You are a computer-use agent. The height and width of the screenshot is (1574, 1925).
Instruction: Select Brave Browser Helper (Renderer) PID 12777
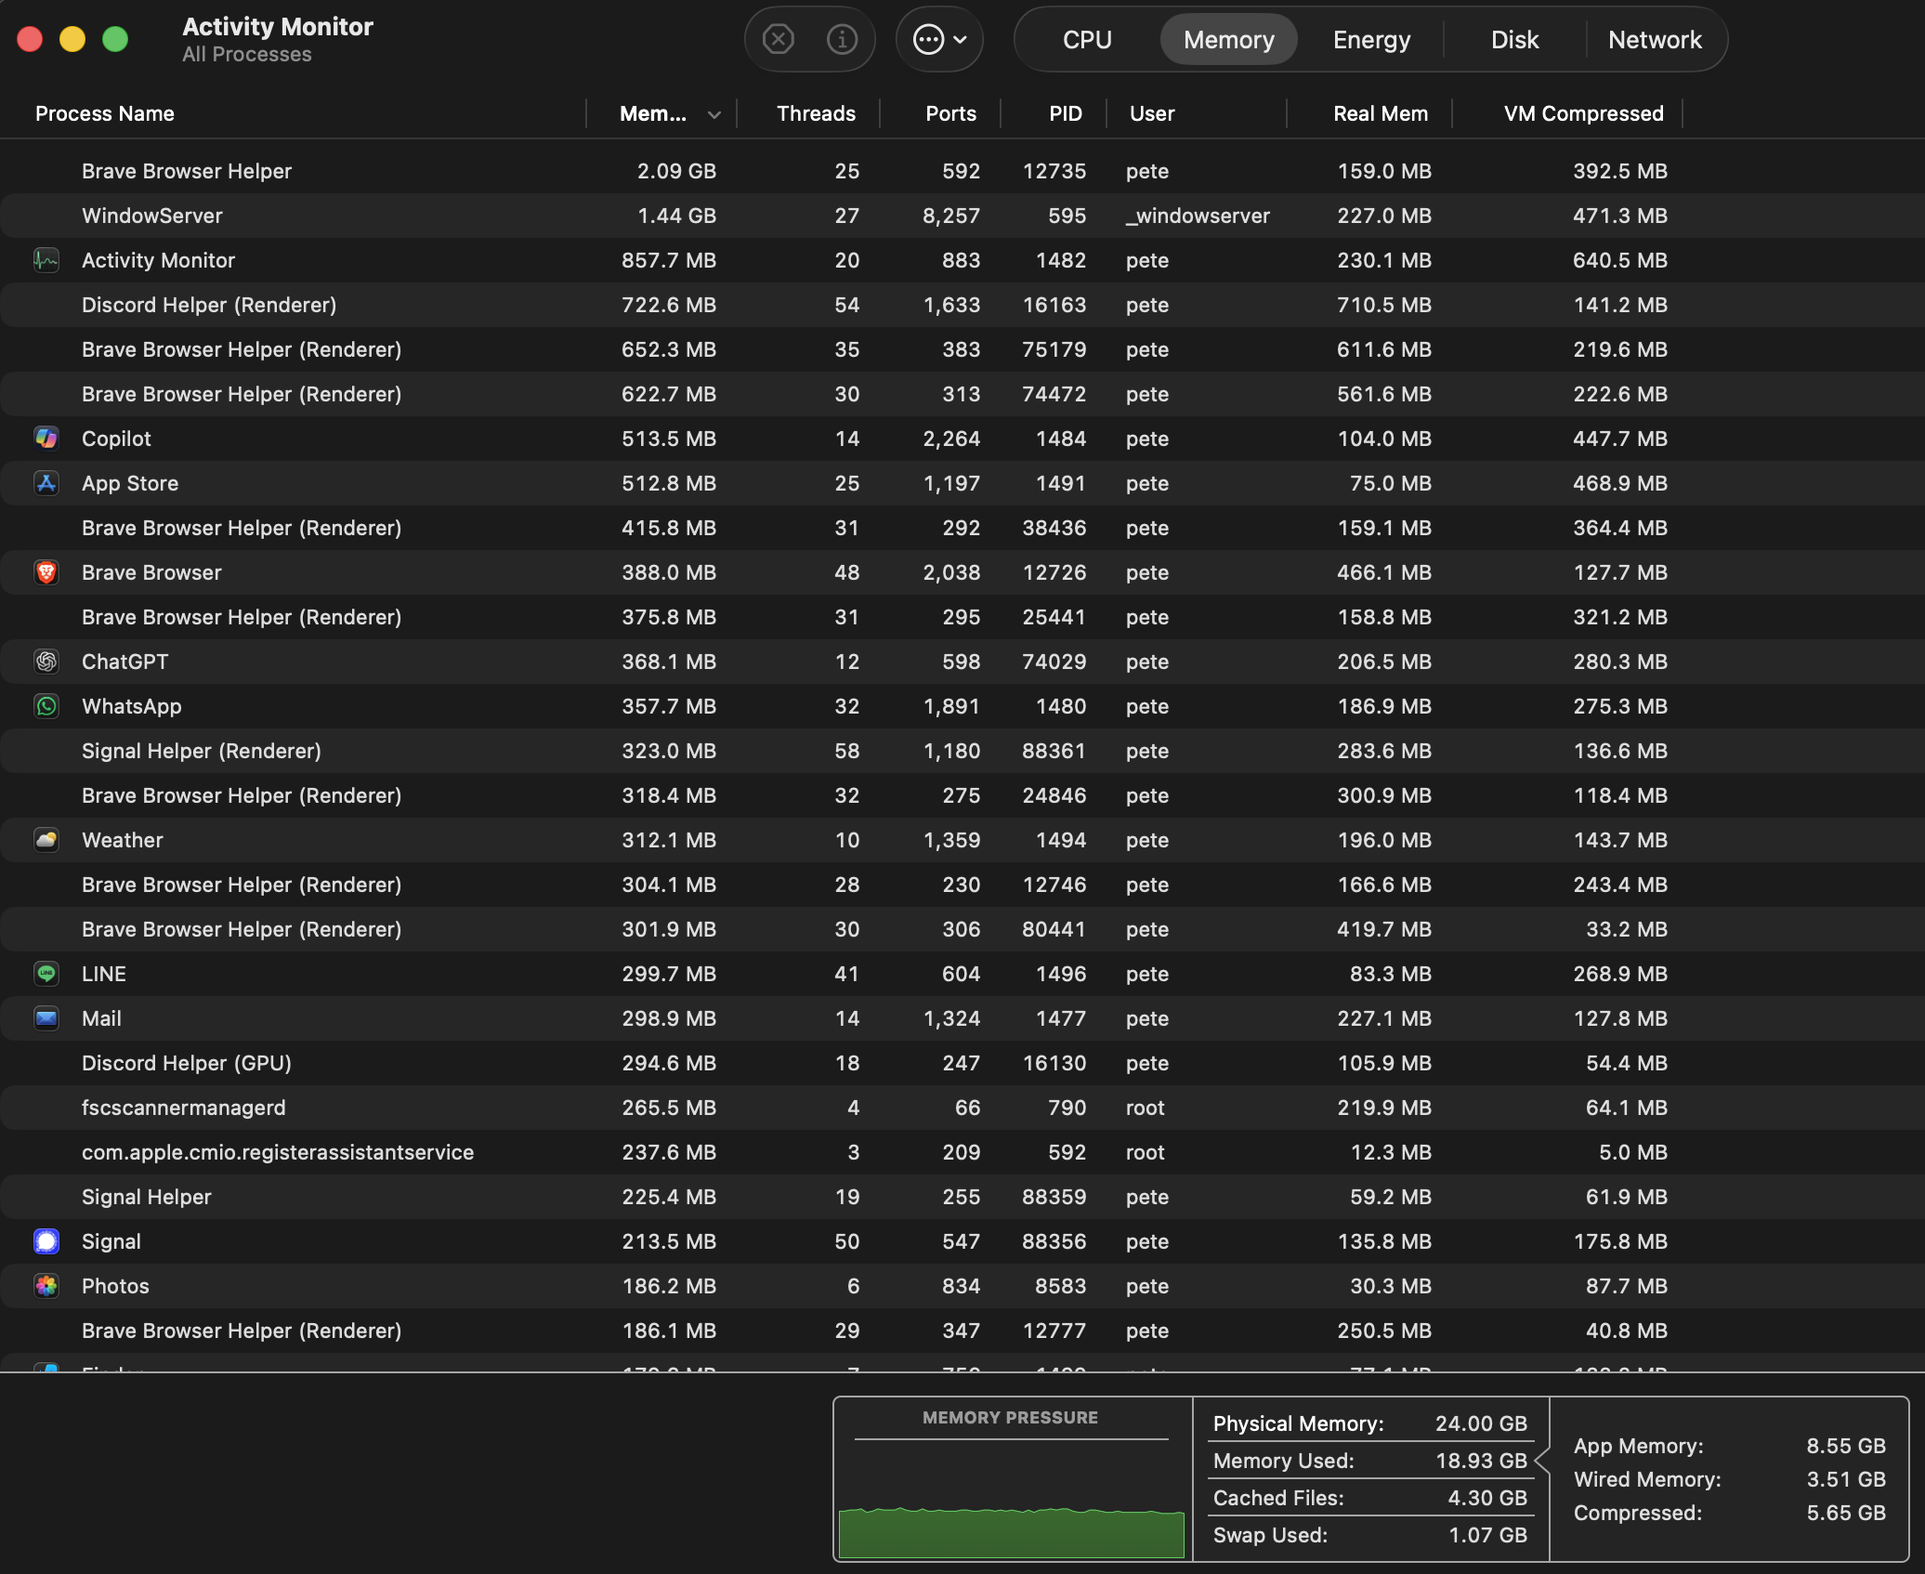(962, 1331)
